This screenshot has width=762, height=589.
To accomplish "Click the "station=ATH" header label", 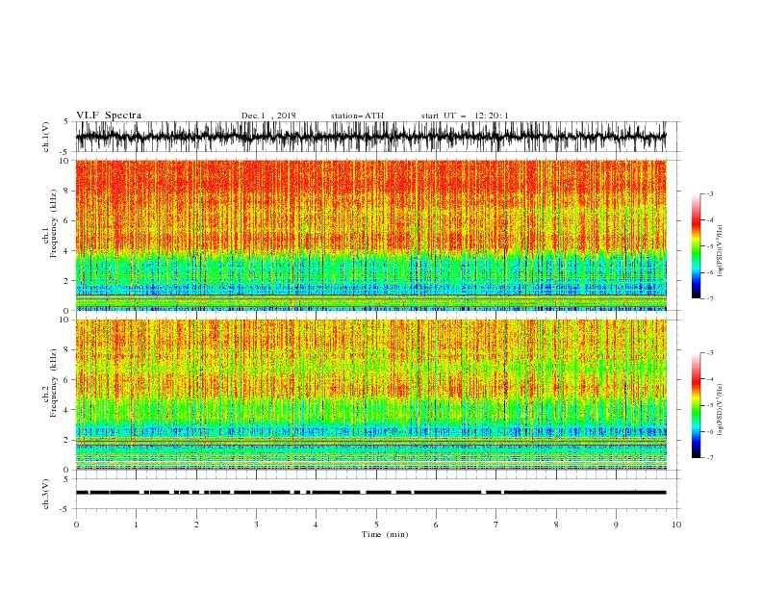I will point(357,115).
